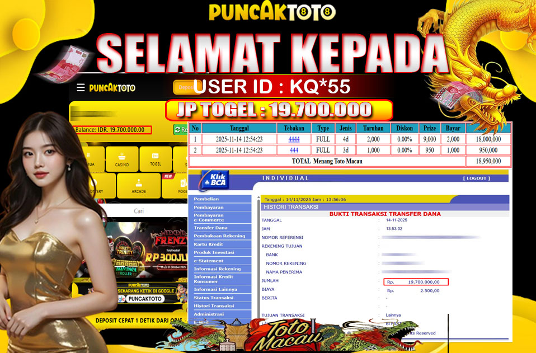Open the 4444 tebakan link
This screenshot has width=536, height=353.
[x=294, y=139]
